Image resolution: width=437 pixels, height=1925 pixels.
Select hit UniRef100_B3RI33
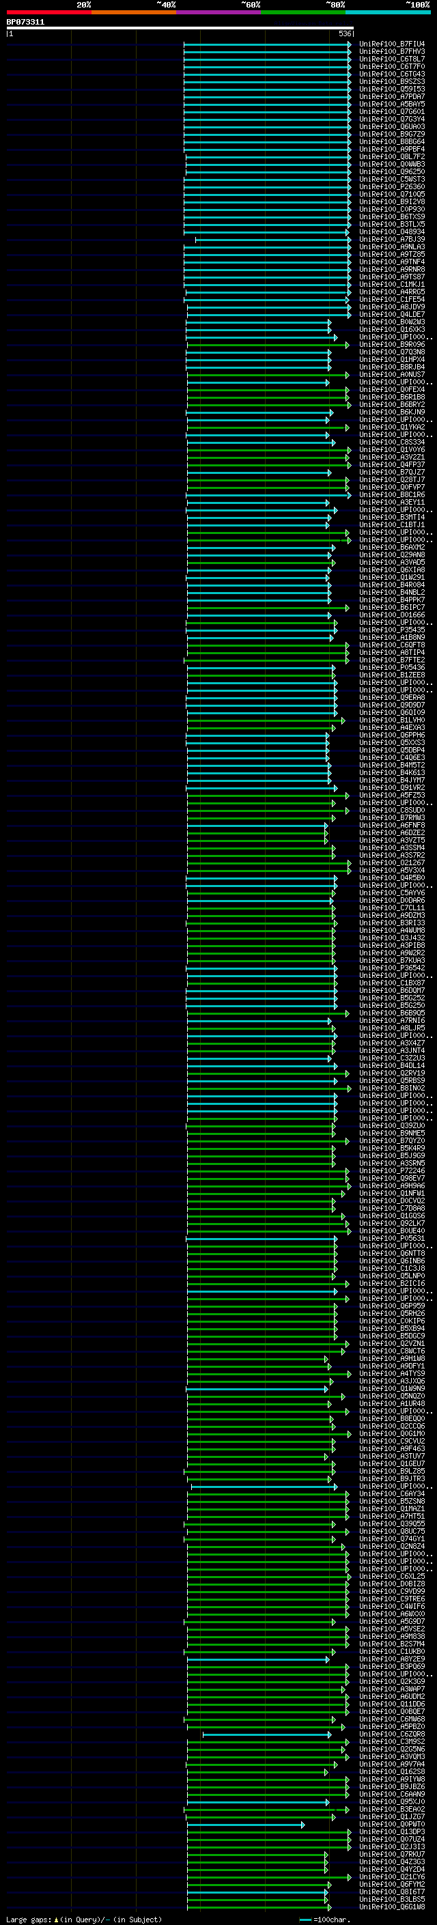(391, 923)
